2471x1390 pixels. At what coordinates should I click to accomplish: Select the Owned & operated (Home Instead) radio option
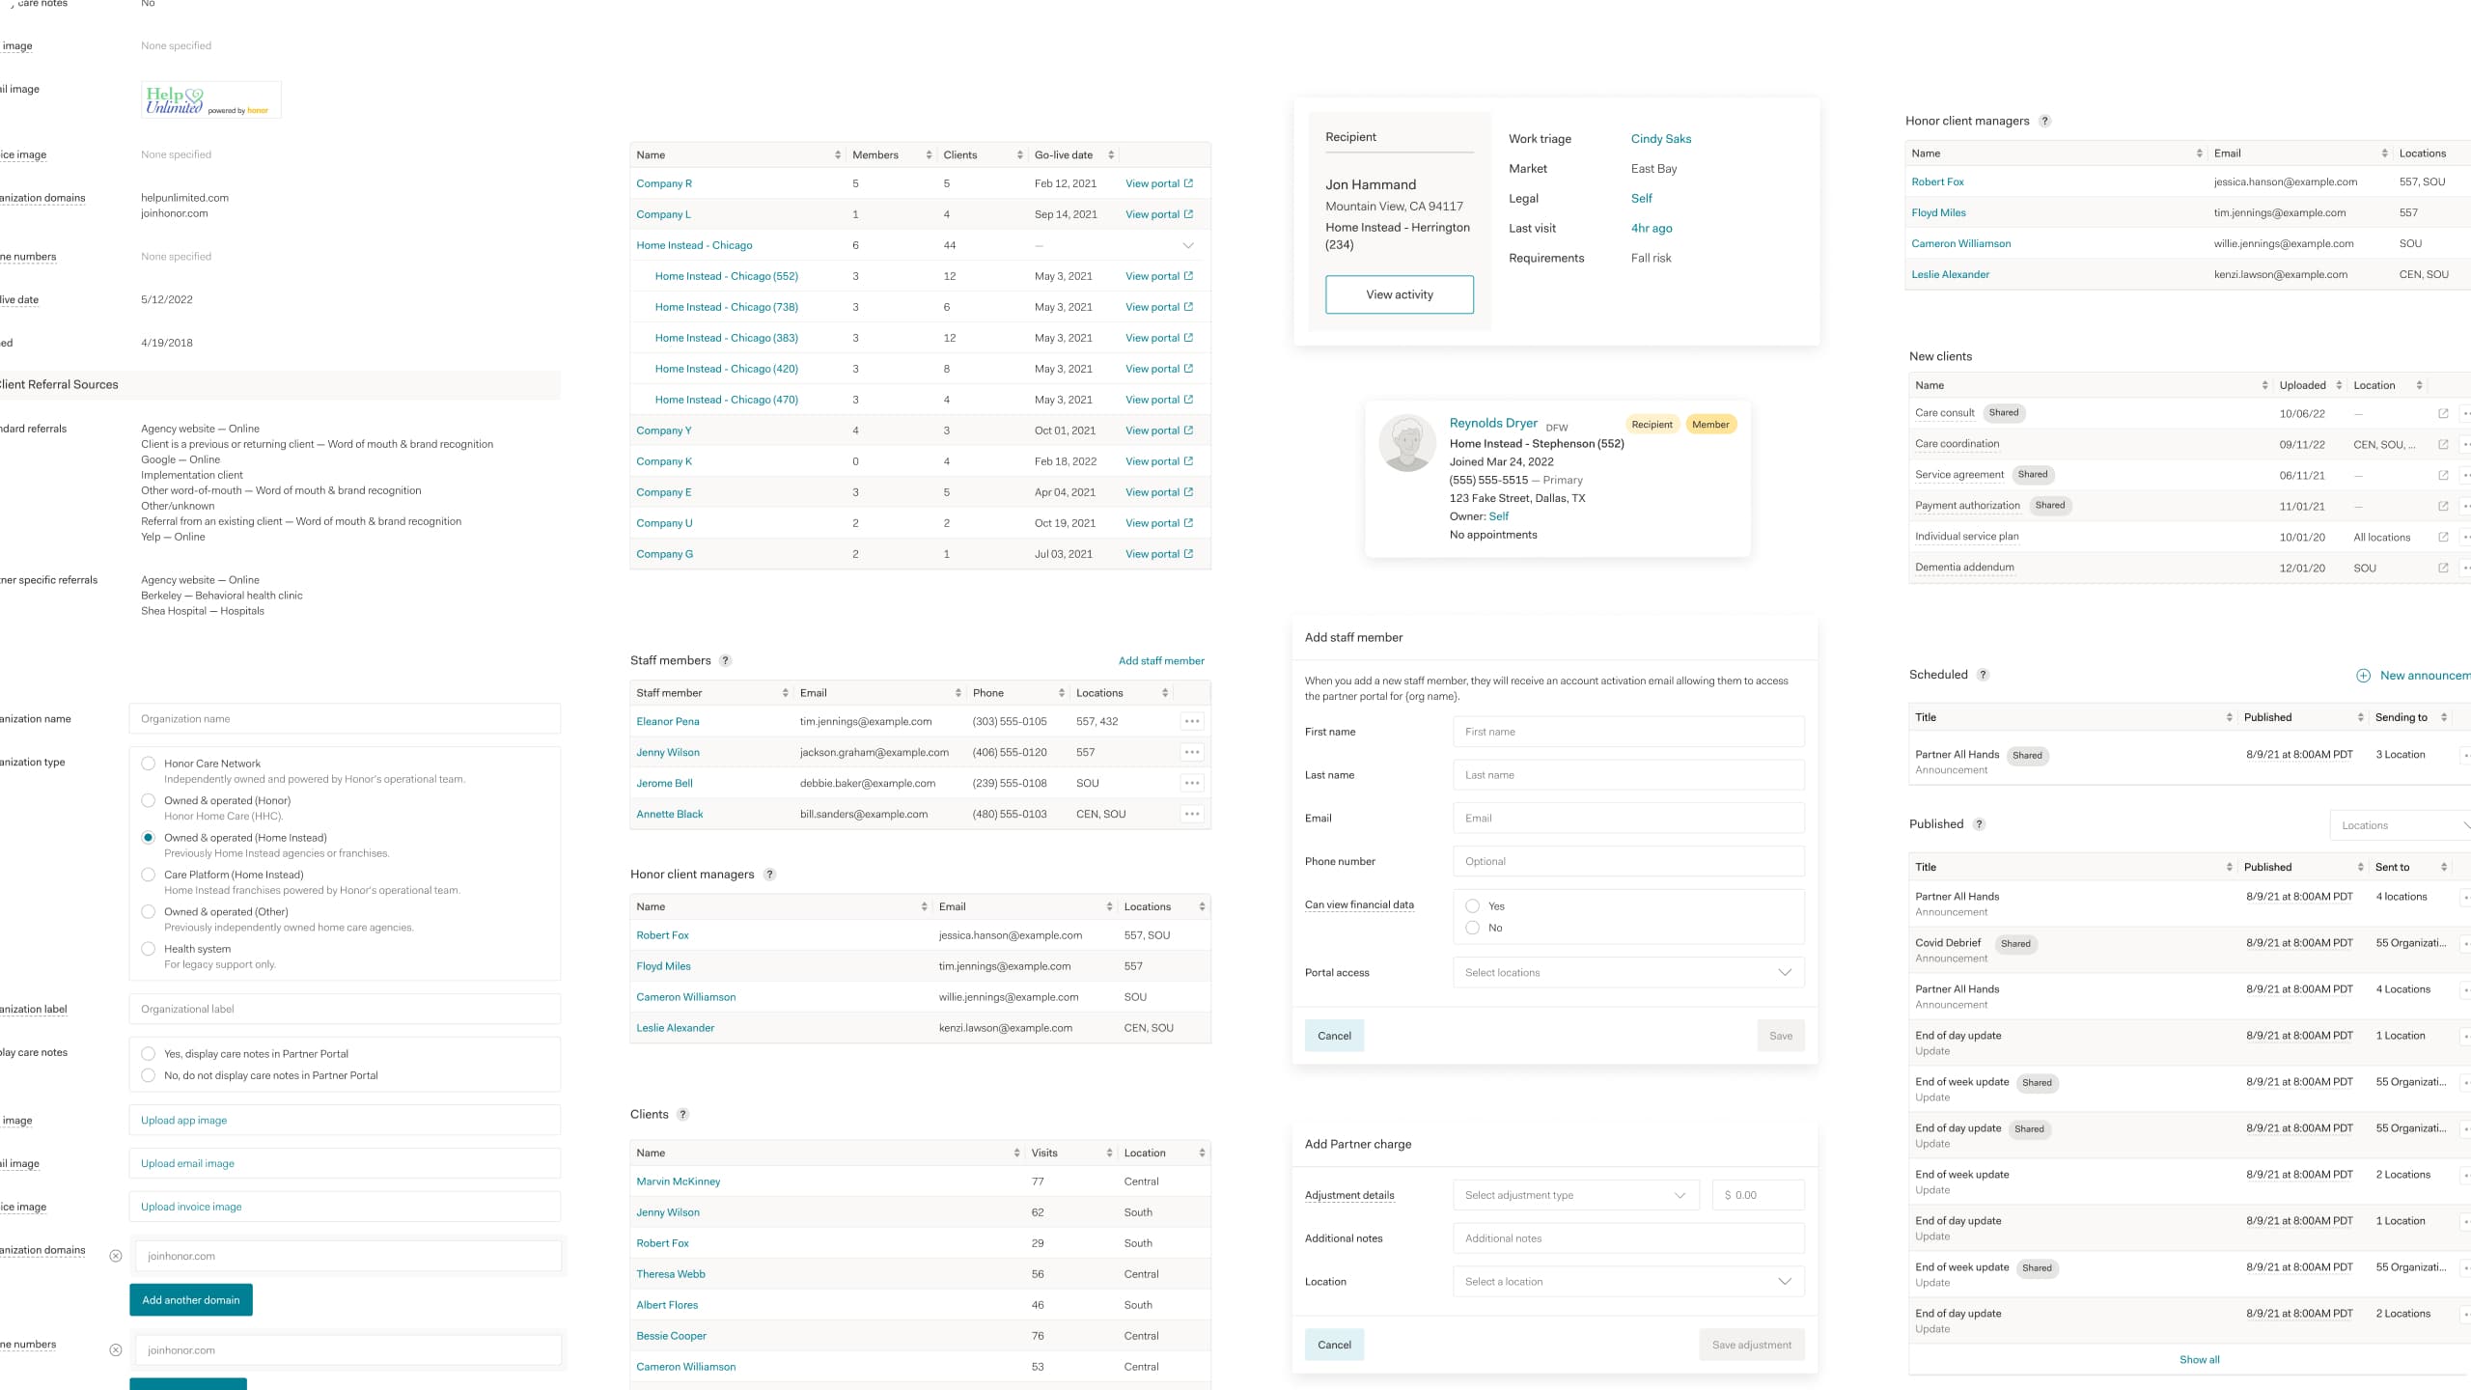click(x=149, y=838)
